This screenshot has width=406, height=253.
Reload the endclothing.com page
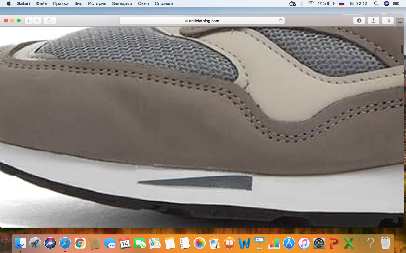coord(280,21)
